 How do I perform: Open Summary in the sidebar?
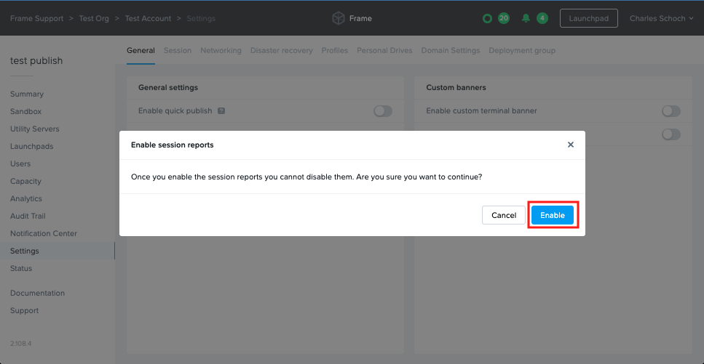coord(27,94)
